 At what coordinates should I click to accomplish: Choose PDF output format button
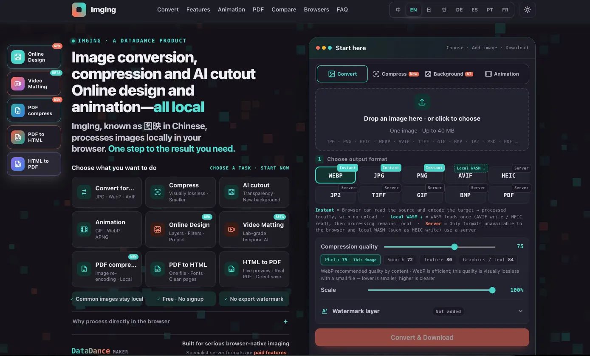tap(509, 195)
